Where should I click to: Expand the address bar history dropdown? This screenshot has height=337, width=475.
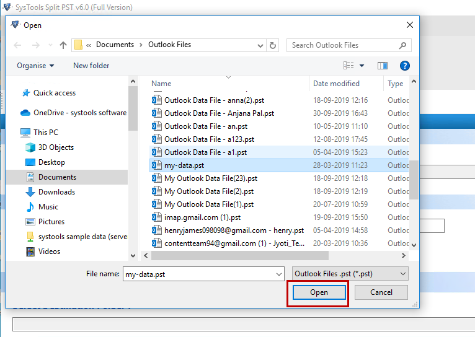260,46
